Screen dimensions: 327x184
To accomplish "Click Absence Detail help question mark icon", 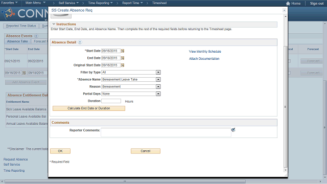I will click(80, 42).
